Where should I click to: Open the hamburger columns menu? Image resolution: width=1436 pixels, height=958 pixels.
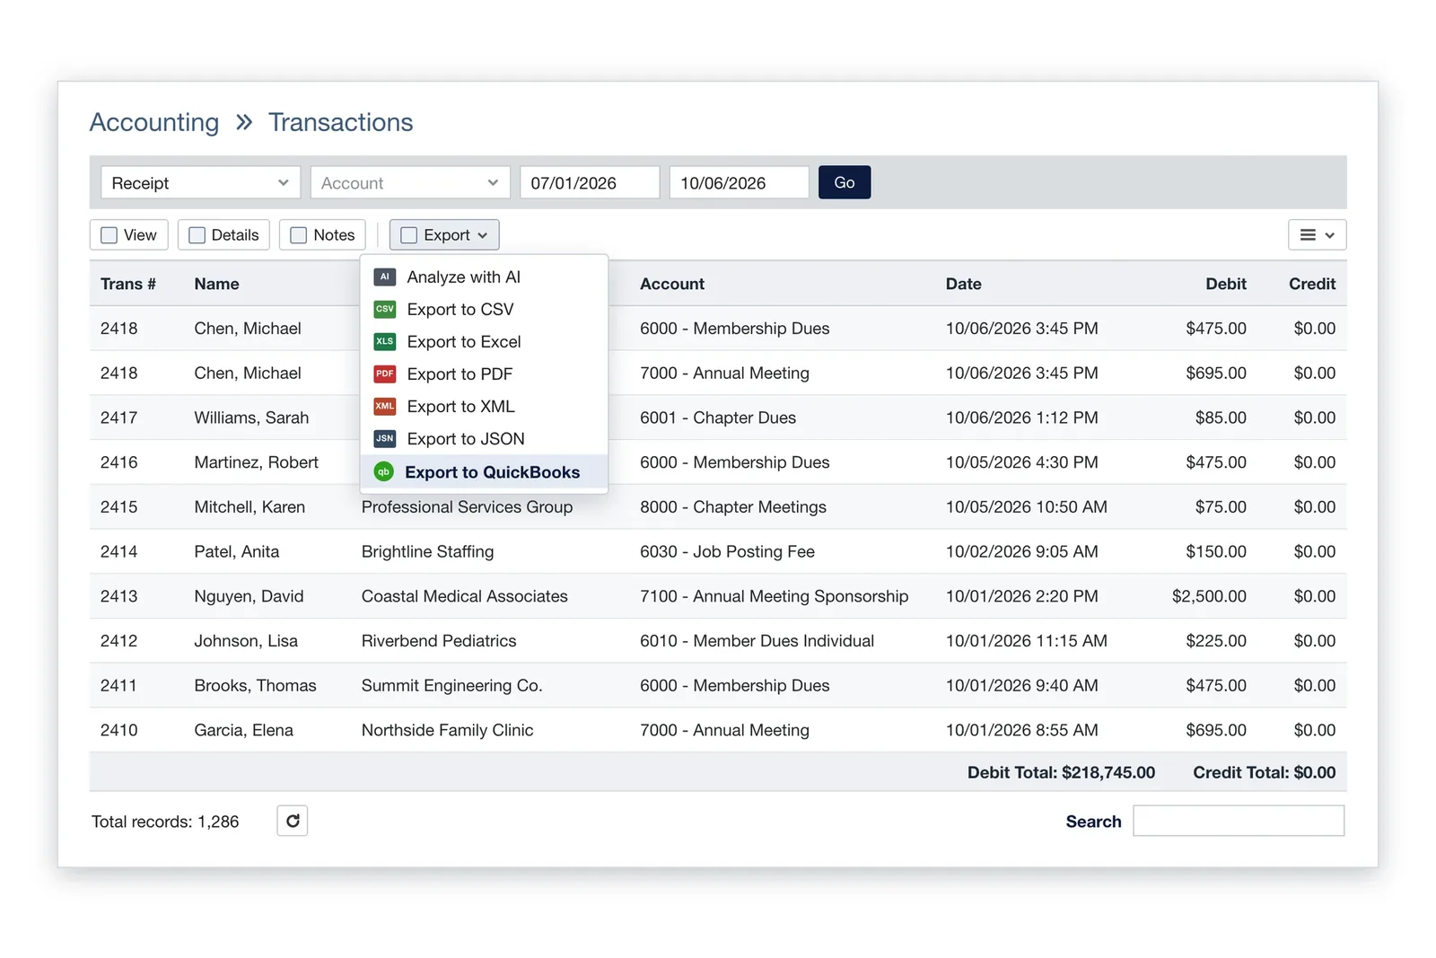(1317, 235)
